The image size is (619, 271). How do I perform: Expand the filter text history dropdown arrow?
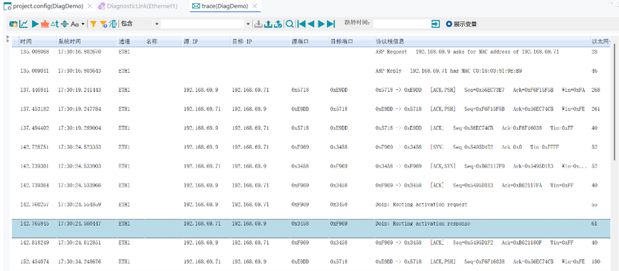click(x=248, y=24)
